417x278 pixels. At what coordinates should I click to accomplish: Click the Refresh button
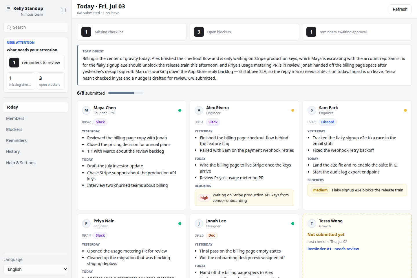click(400, 9)
